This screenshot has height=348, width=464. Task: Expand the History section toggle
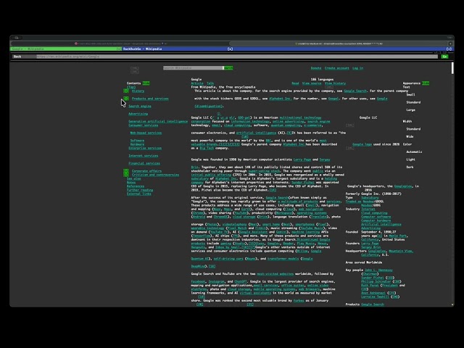[x=126, y=91]
